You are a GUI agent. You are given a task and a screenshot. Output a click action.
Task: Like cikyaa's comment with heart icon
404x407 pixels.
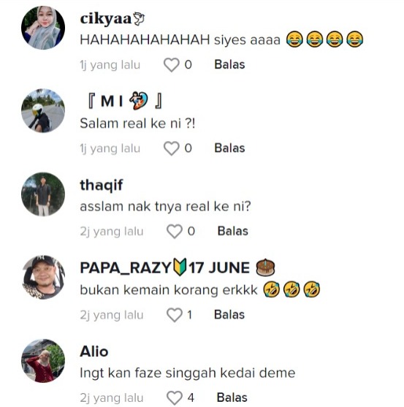tap(171, 64)
